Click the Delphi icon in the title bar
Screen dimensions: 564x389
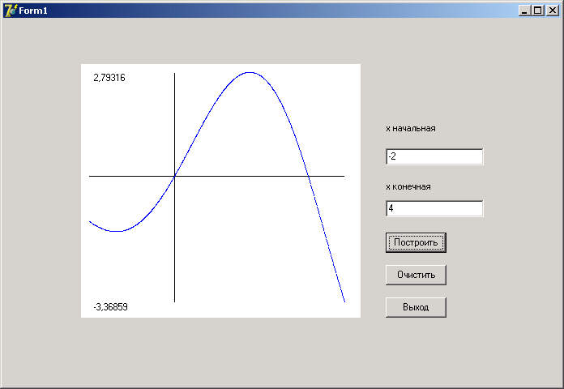[x=11, y=11]
